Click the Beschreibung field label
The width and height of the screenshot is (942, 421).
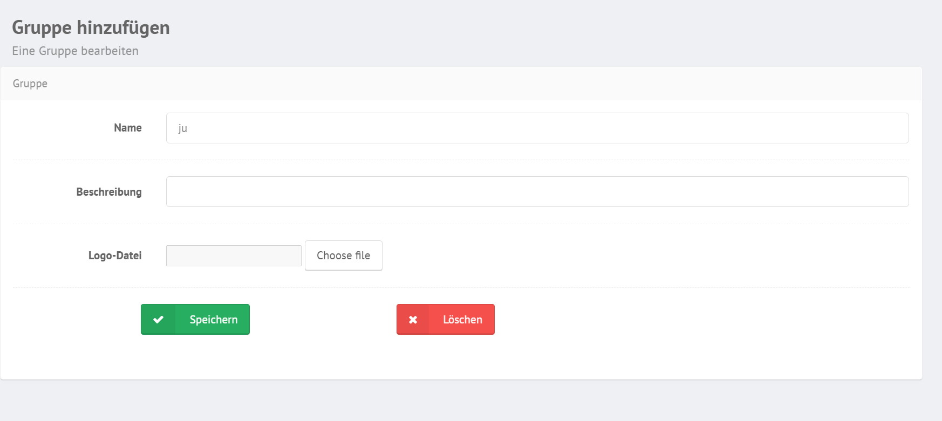(x=109, y=192)
